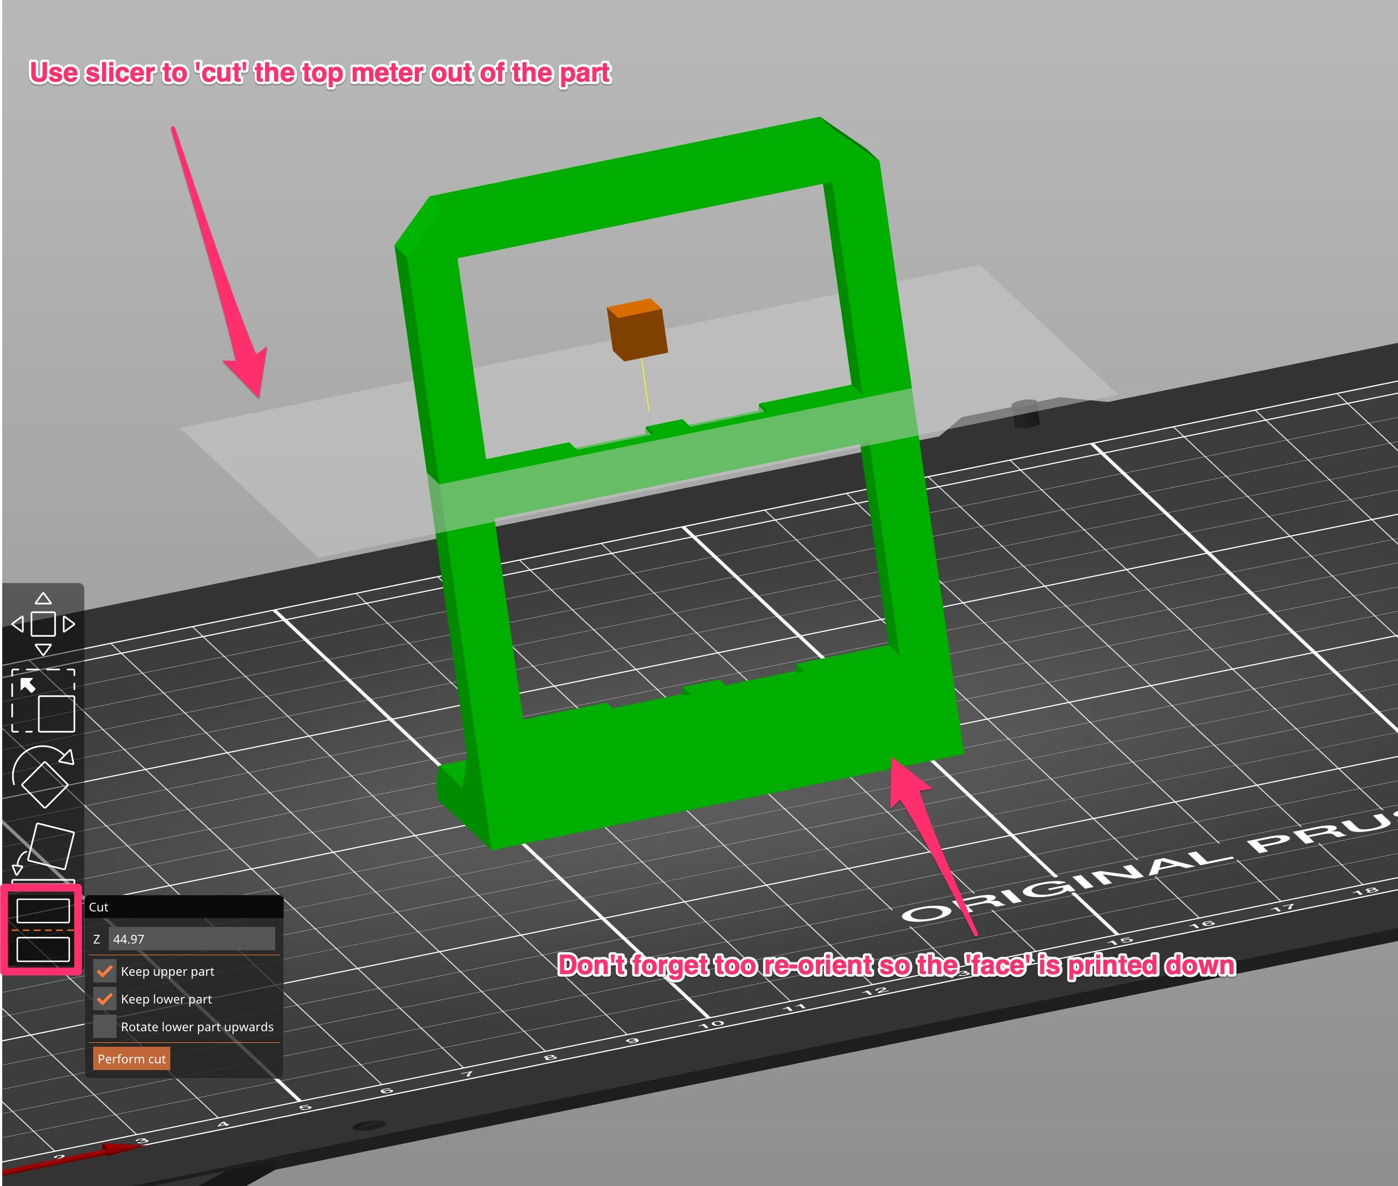This screenshot has width=1398, height=1186.
Task: Click the Z height input field
Action: [x=191, y=939]
